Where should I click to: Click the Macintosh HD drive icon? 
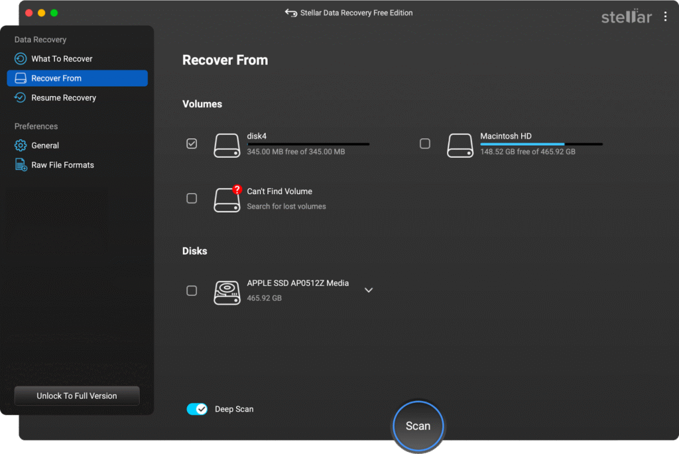[460, 144]
